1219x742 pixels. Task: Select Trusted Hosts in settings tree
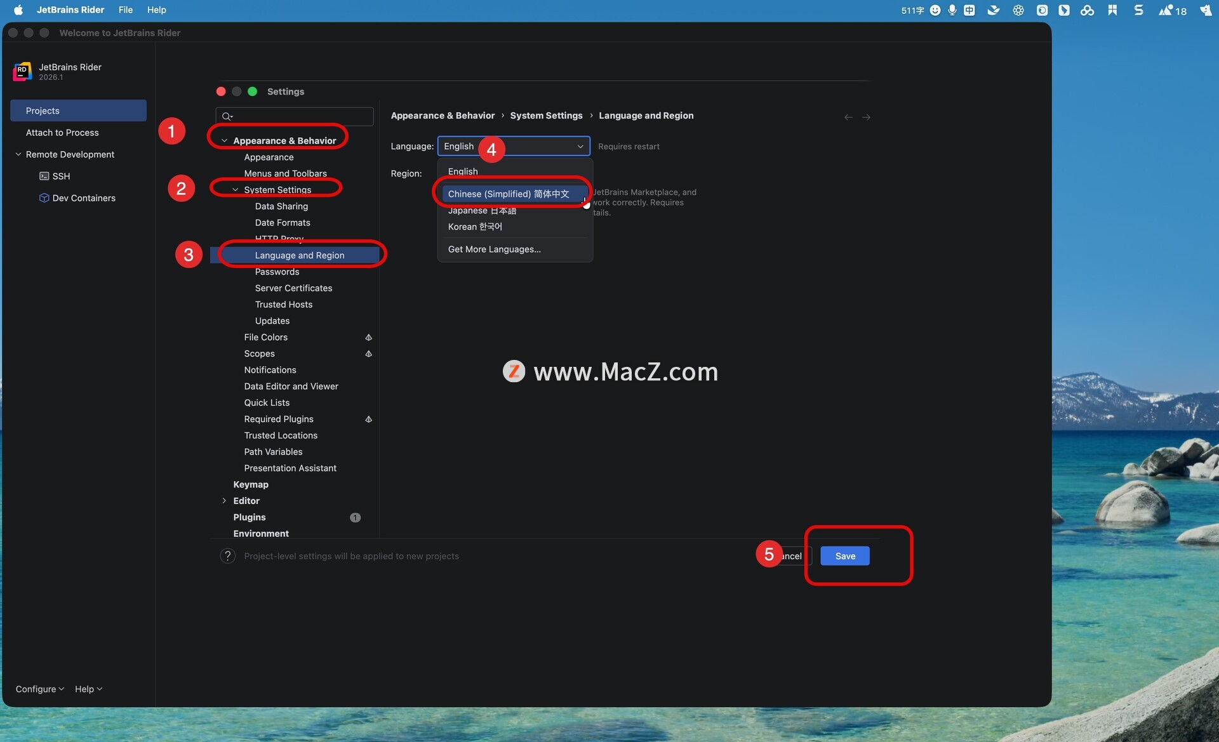(283, 305)
